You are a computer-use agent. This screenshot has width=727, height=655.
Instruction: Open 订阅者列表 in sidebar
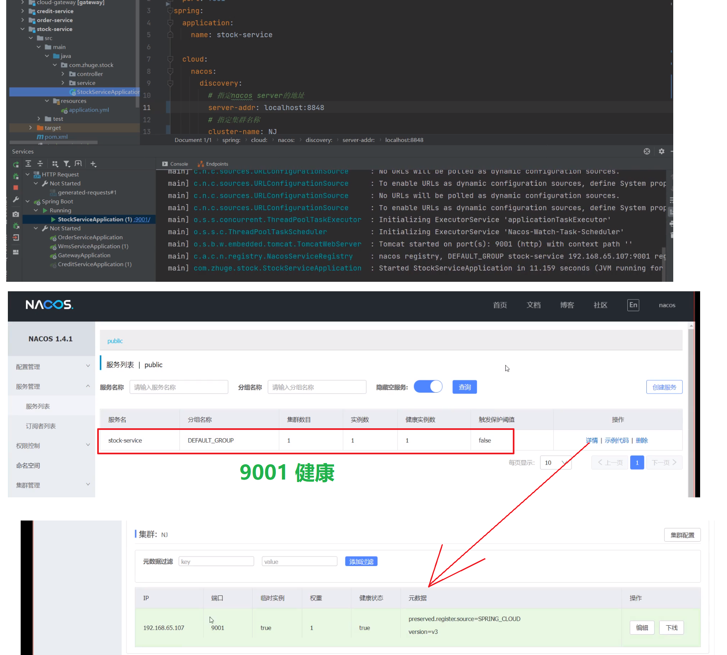pos(41,426)
